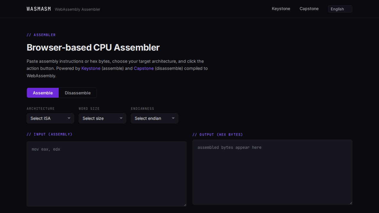The height and width of the screenshot is (213, 379).
Task: Select the Assemble mode button
Action: click(43, 93)
